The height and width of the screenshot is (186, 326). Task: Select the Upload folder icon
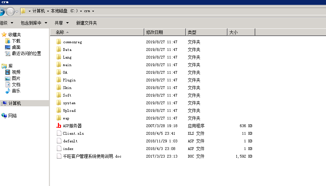point(59,110)
